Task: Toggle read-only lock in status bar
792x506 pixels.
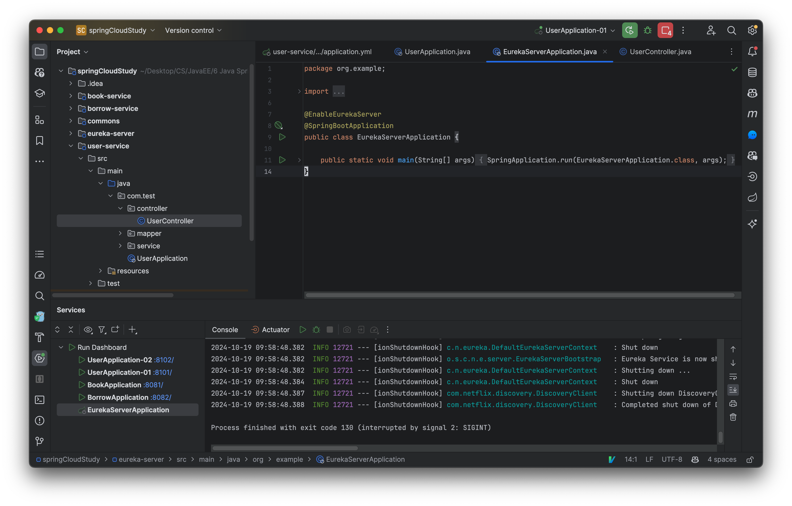Action: [750, 459]
